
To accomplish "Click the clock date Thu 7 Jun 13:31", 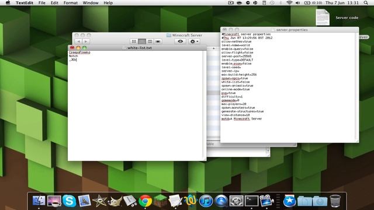I will [342, 3].
